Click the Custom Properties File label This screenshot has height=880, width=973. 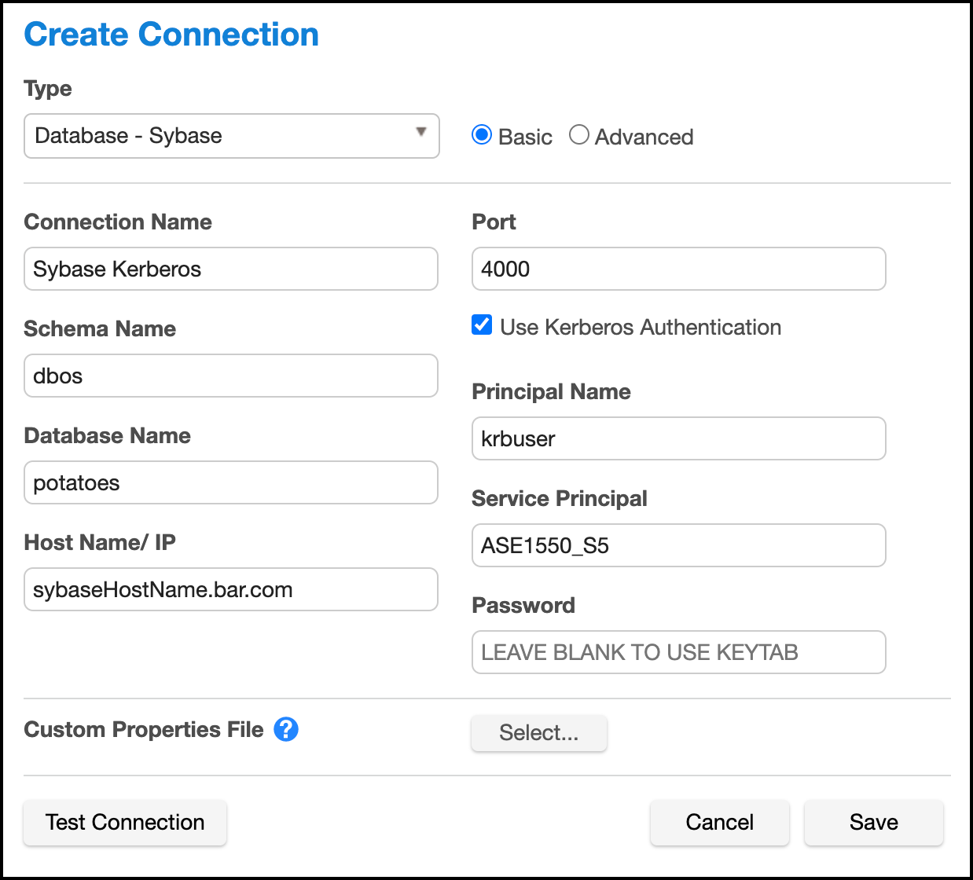tap(144, 729)
